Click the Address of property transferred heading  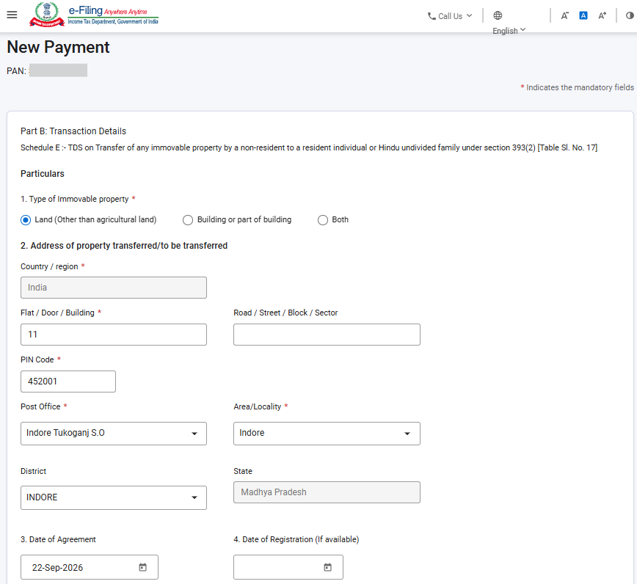(x=124, y=246)
